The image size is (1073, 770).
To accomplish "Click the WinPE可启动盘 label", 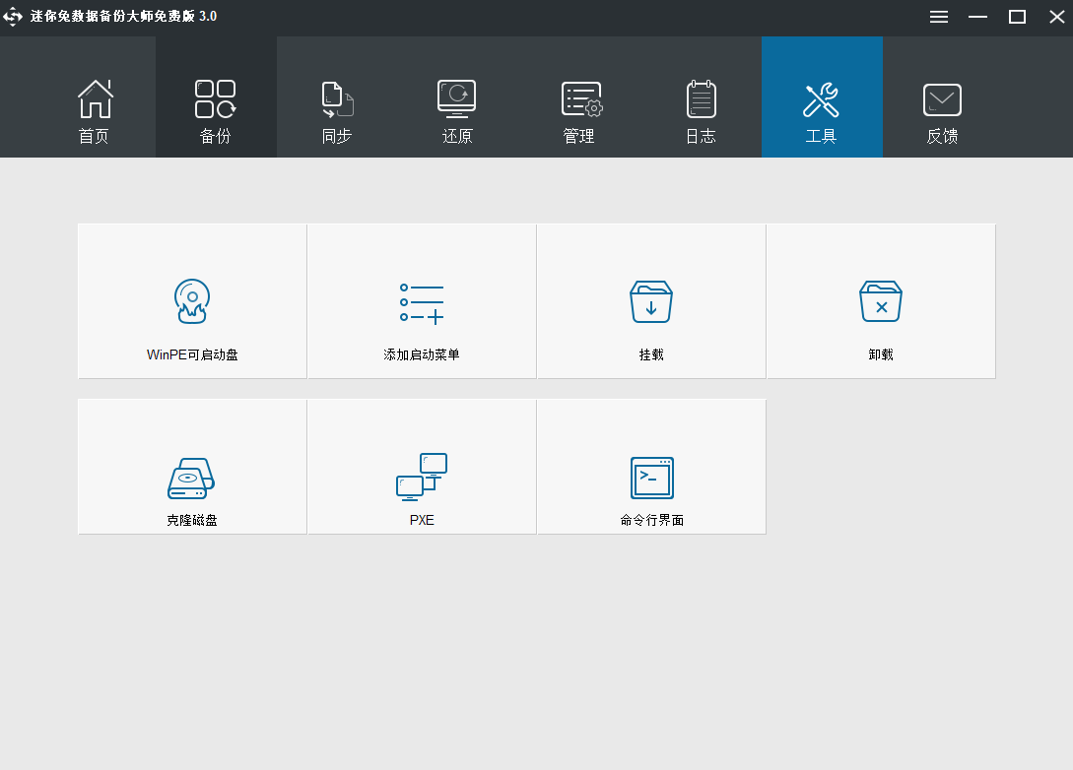I will tap(192, 354).
